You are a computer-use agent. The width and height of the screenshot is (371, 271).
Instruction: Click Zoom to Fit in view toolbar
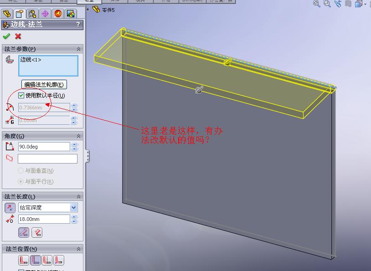[317, 3]
